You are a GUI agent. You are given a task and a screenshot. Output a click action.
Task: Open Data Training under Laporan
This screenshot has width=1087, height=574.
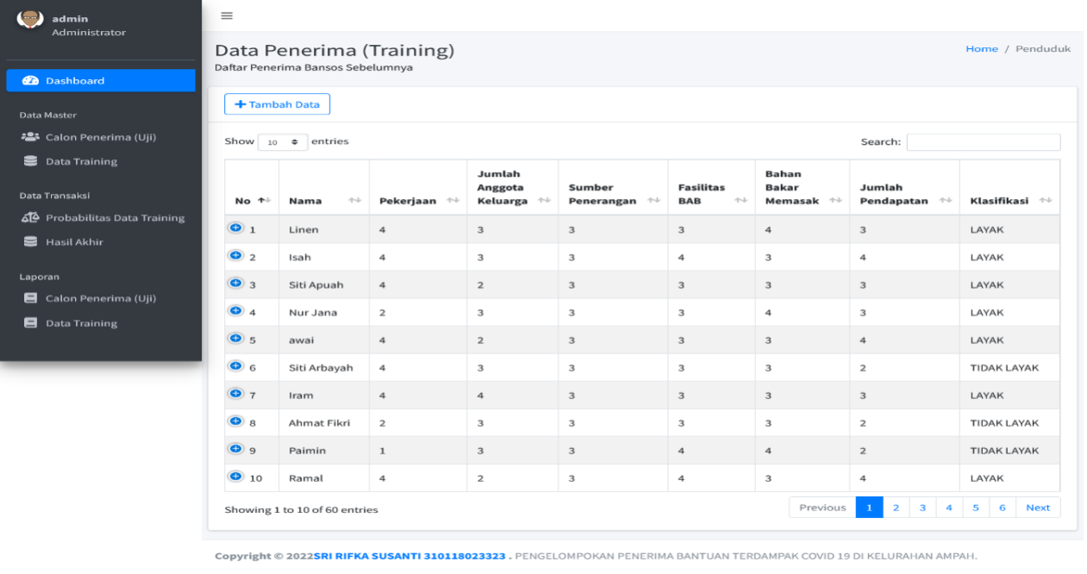point(81,323)
